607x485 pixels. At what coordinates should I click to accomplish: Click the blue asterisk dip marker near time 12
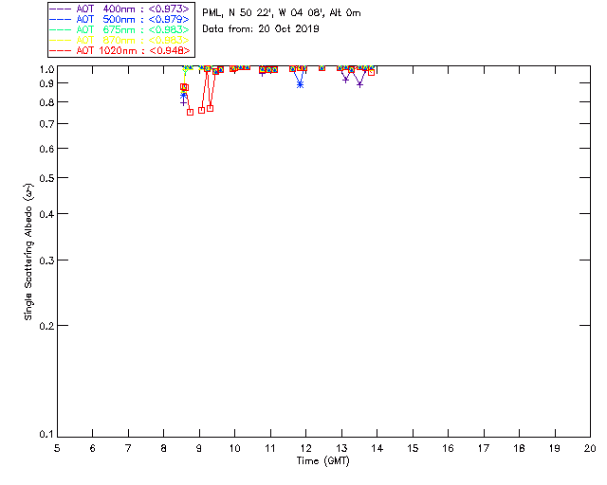[x=301, y=84]
